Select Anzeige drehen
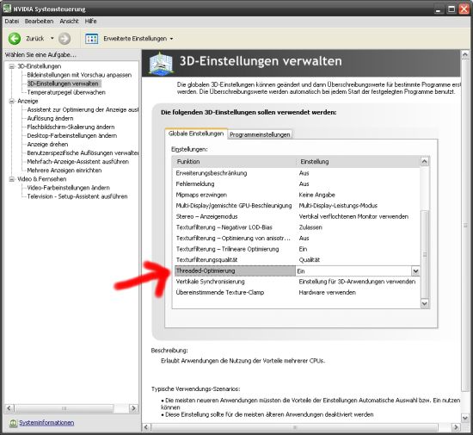473x435 pixels. coord(47,144)
